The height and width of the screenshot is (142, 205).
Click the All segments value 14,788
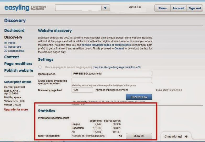(x=97, y=132)
